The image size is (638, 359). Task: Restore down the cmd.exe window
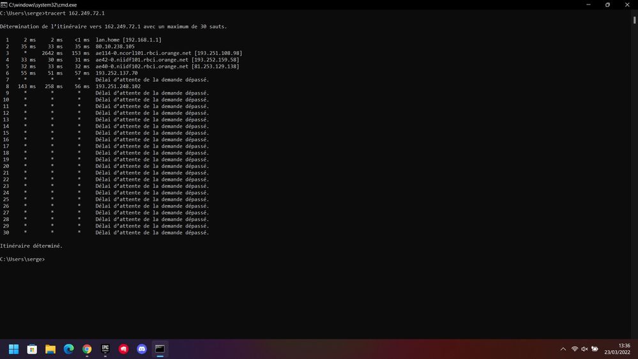coord(607,5)
